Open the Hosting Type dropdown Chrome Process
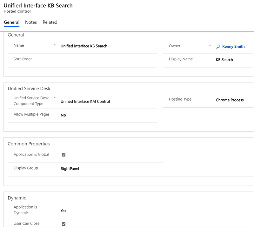This screenshot has width=254, height=227. pos(230,100)
